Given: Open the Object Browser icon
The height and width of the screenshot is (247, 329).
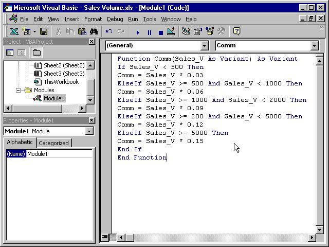Looking at the screenshot, I should pos(209,32).
